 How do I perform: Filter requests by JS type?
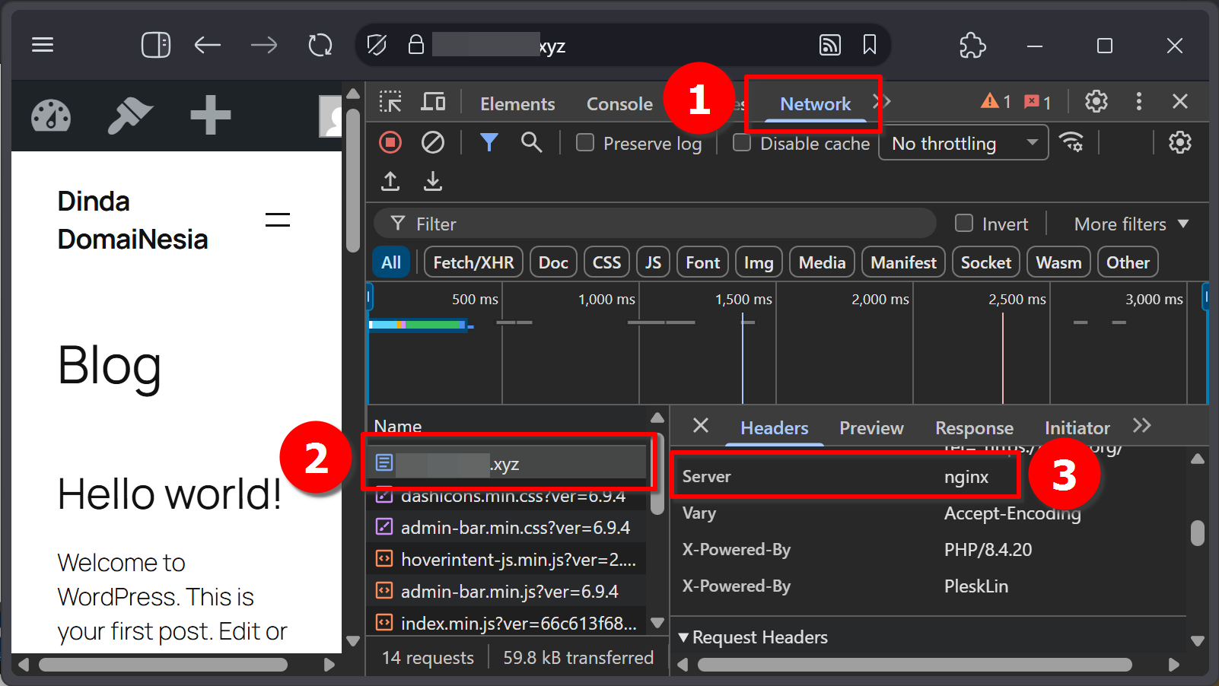653,262
